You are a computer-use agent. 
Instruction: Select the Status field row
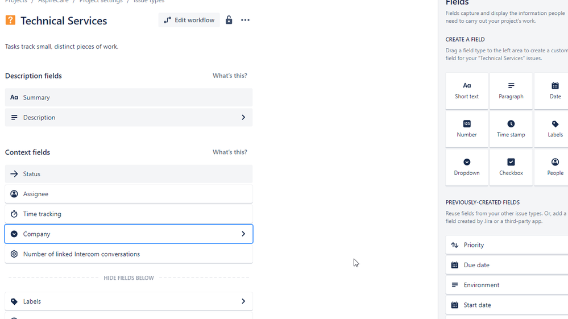pos(128,174)
